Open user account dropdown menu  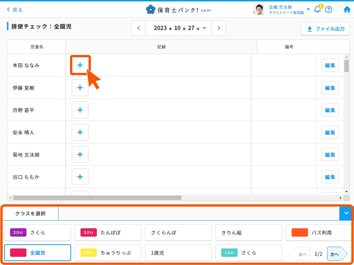(308, 9)
